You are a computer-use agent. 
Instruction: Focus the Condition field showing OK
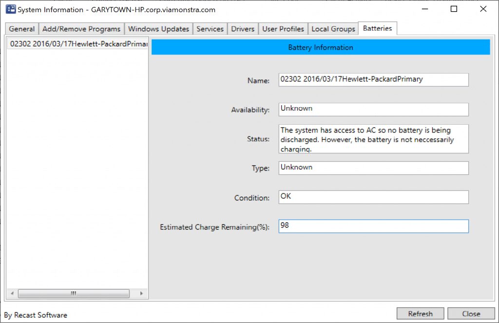(x=373, y=197)
